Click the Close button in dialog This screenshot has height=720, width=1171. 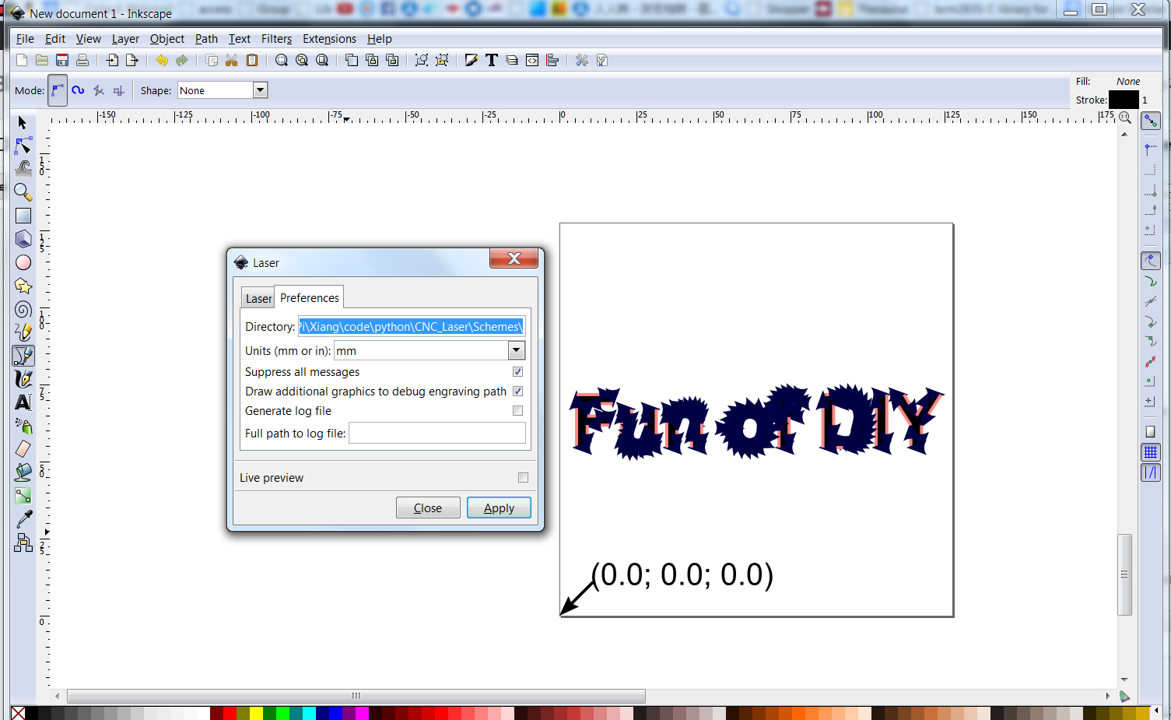click(x=428, y=508)
